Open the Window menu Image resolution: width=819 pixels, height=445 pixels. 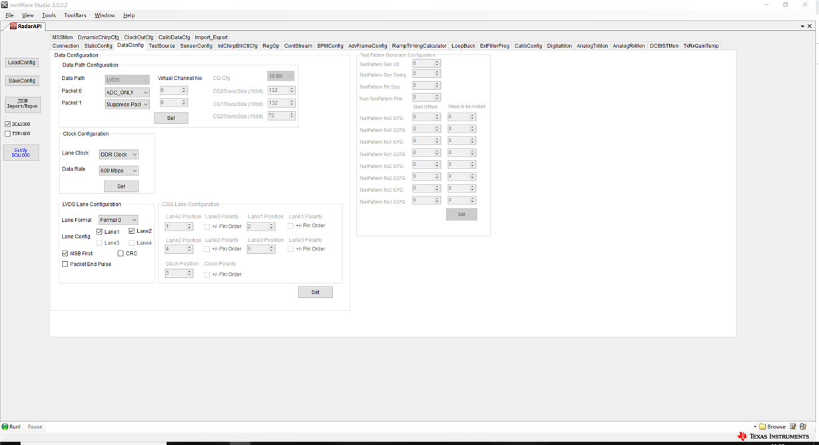(x=105, y=15)
